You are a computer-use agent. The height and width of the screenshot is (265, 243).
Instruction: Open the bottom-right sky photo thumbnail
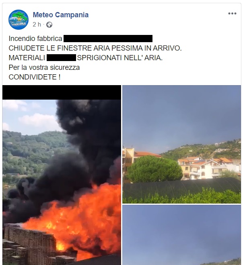tap(181, 235)
